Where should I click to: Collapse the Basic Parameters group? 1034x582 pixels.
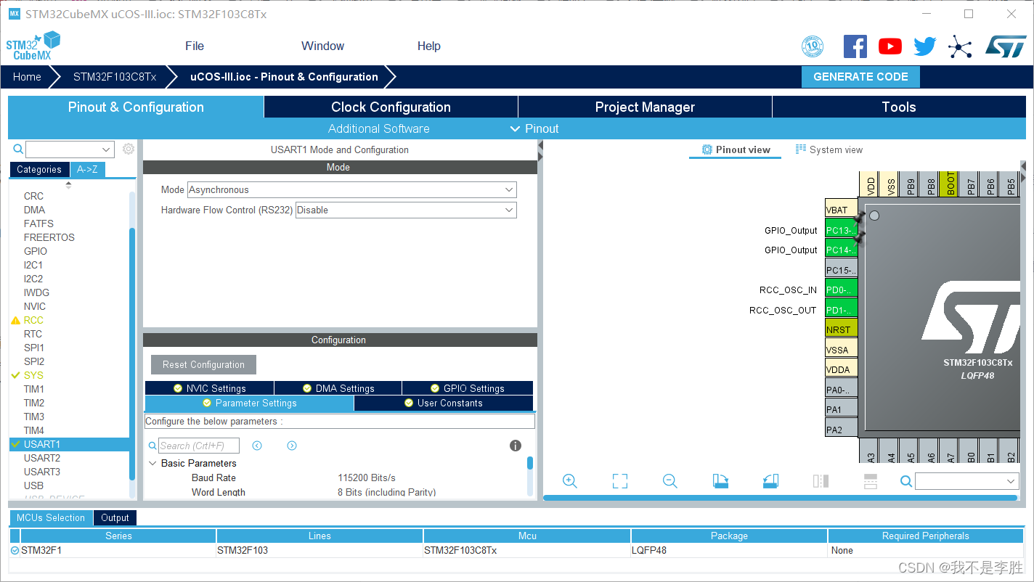click(152, 463)
